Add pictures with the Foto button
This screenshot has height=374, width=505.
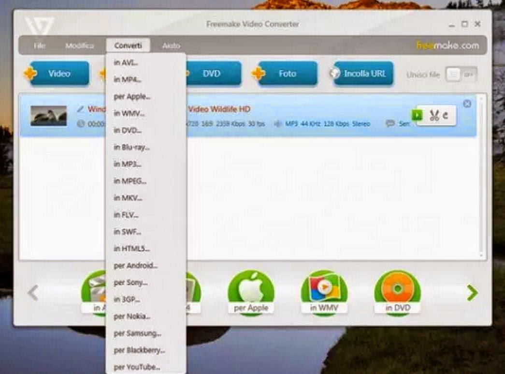[x=284, y=74]
